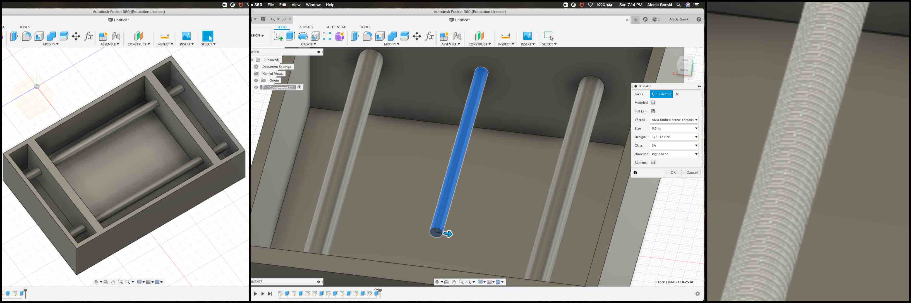Click OK in Thread dialog
911x303 pixels.
[673, 172]
